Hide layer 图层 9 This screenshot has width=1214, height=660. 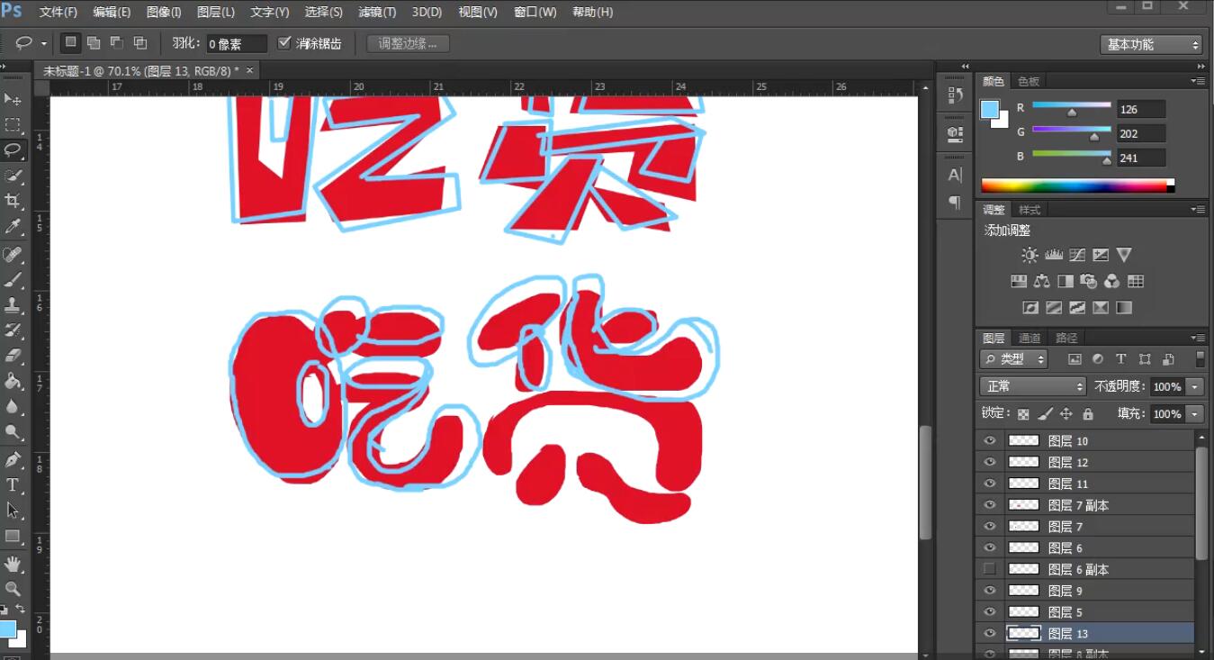990,591
